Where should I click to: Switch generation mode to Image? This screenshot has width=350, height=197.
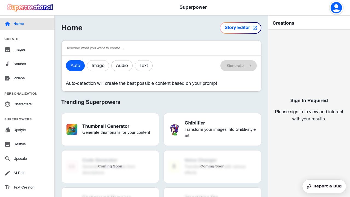tap(98, 66)
